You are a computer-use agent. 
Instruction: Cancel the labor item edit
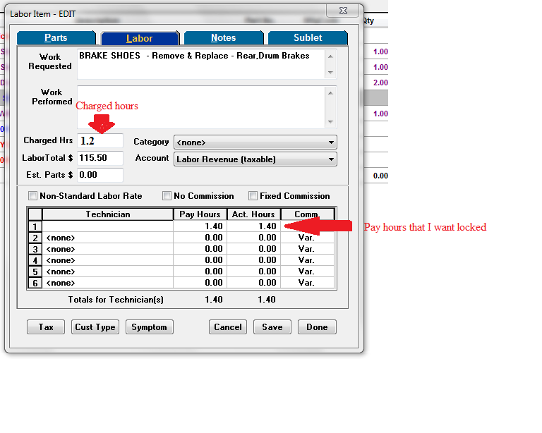(228, 327)
